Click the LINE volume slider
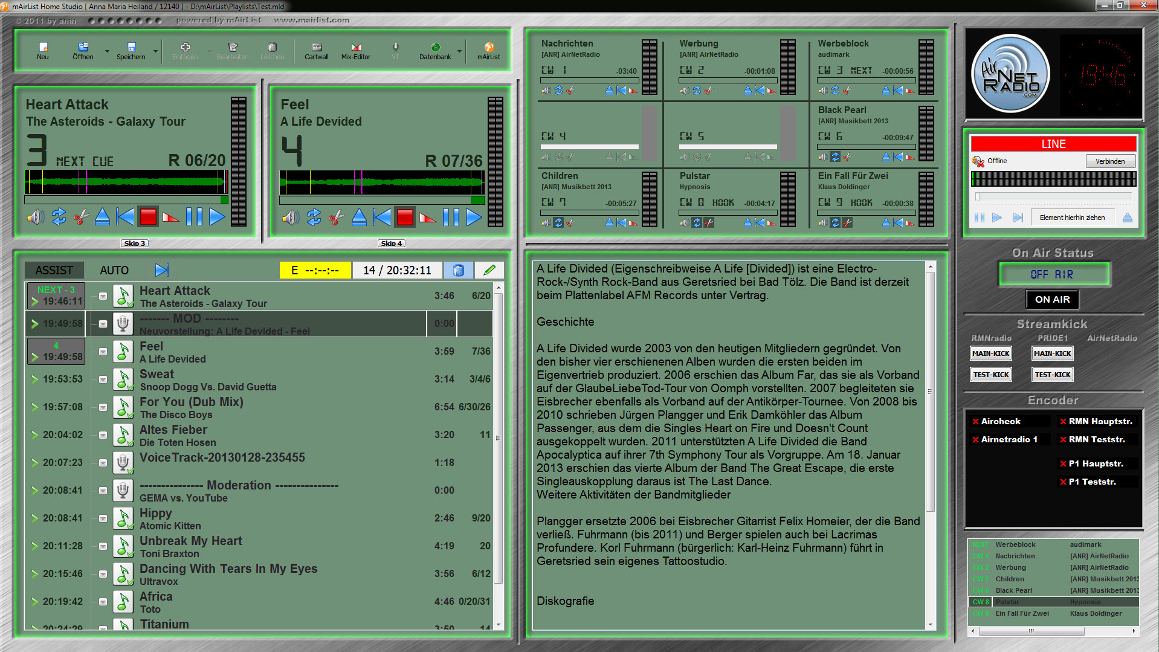 (1053, 196)
